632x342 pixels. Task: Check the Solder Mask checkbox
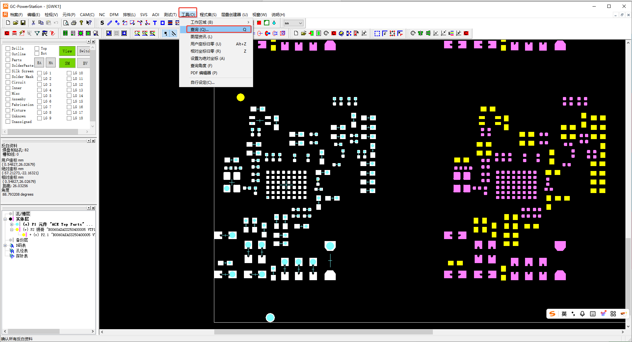tap(8, 77)
